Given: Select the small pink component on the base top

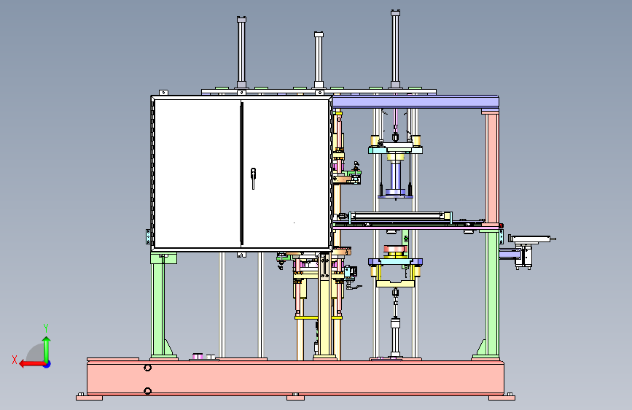Looking at the screenshot, I should [198, 356].
